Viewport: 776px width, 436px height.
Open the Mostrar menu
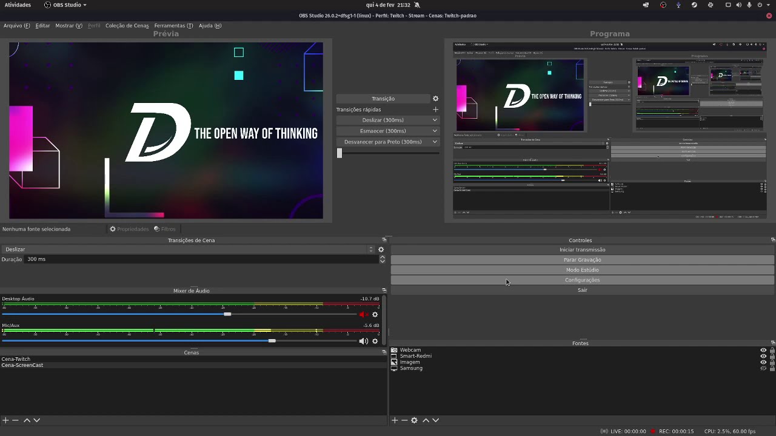(x=69, y=25)
